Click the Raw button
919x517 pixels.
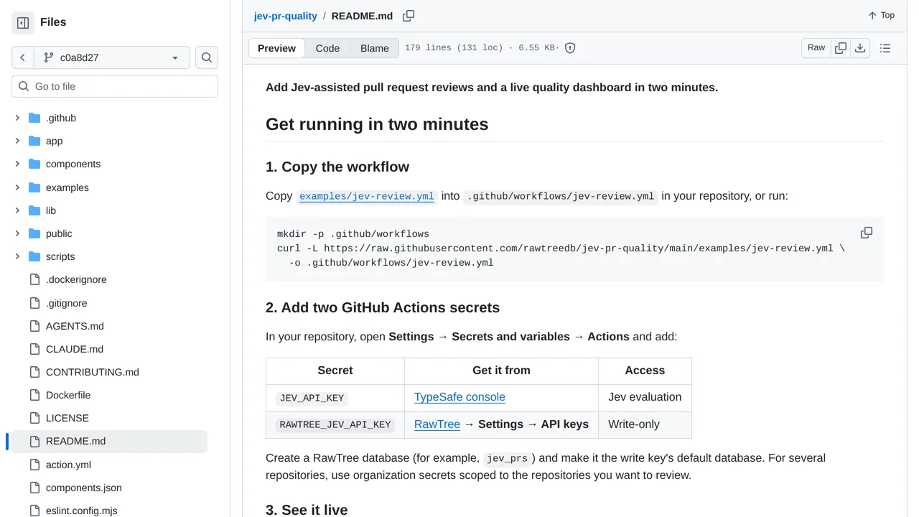(816, 48)
